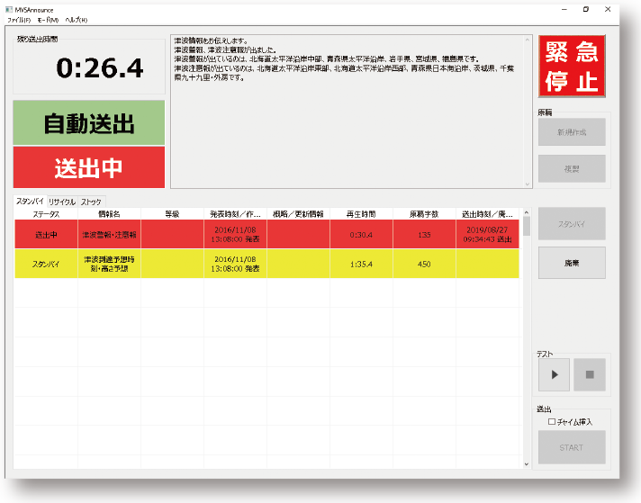
Task: Enable the チャイム挿入 checkbox
Action: tap(551, 420)
